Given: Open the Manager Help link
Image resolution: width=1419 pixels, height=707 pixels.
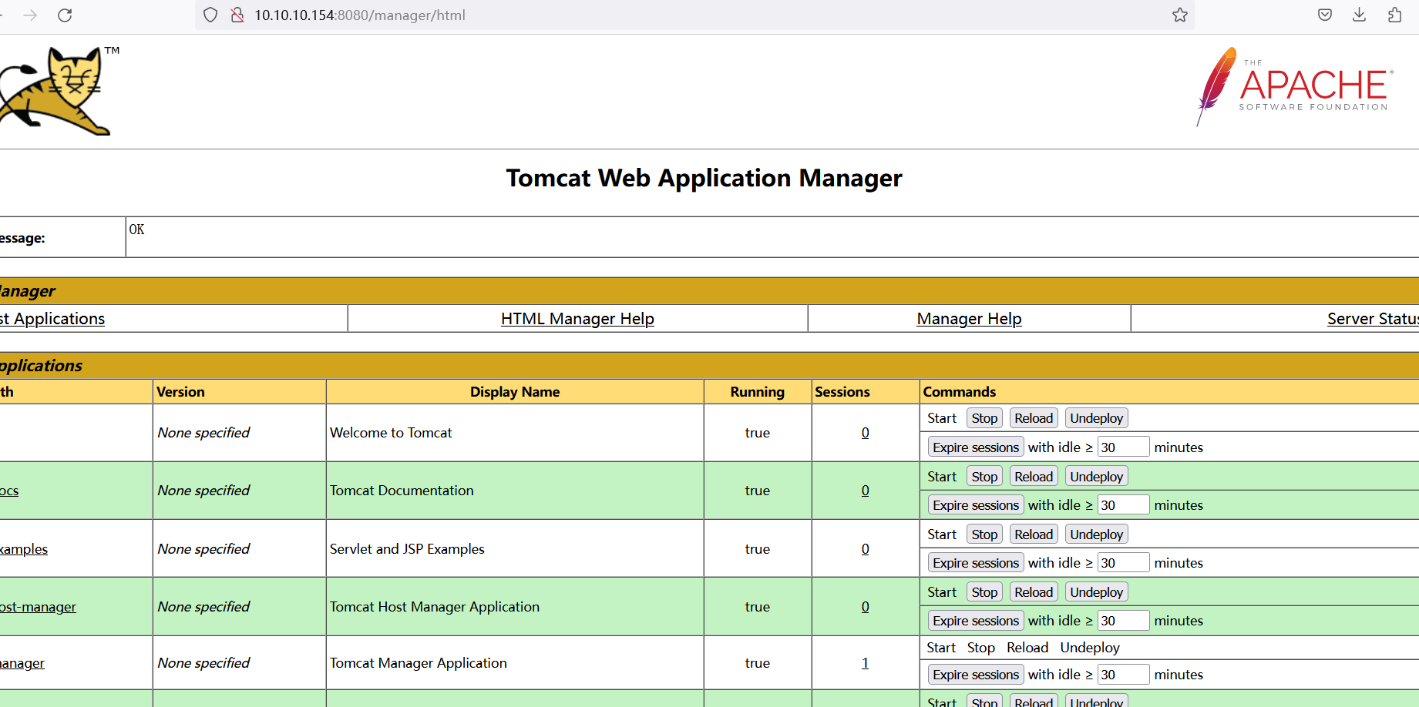Looking at the screenshot, I should [969, 319].
